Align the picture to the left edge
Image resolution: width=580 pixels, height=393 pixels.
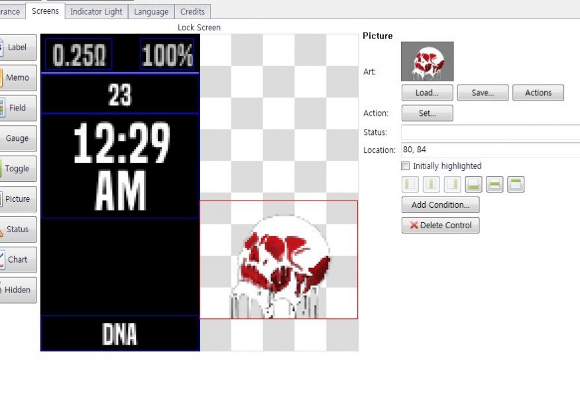point(410,184)
